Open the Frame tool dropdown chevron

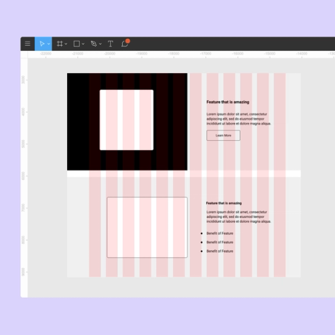[x=66, y=44]
